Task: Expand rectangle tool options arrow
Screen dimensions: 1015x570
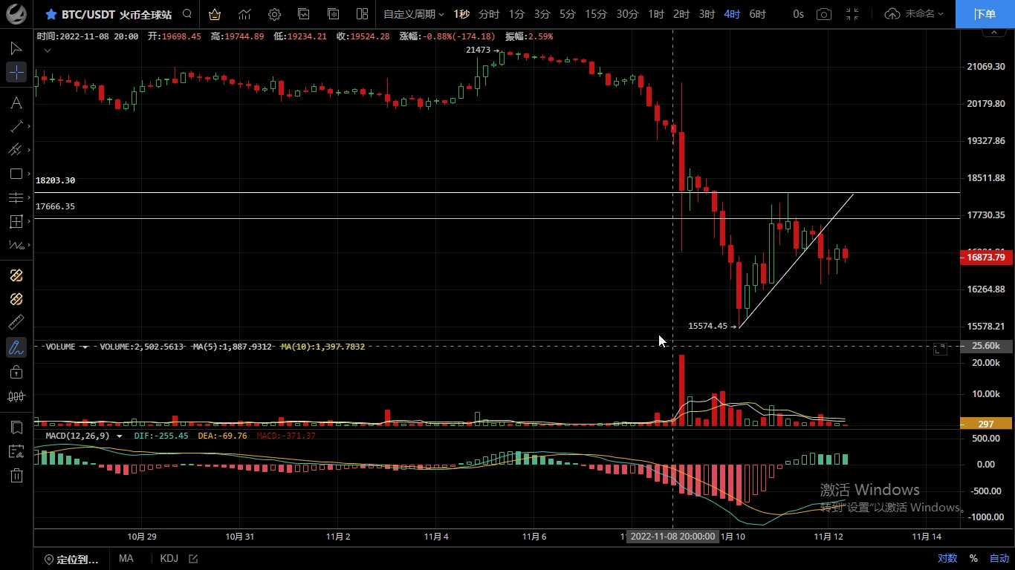Action: click(29, 174)
